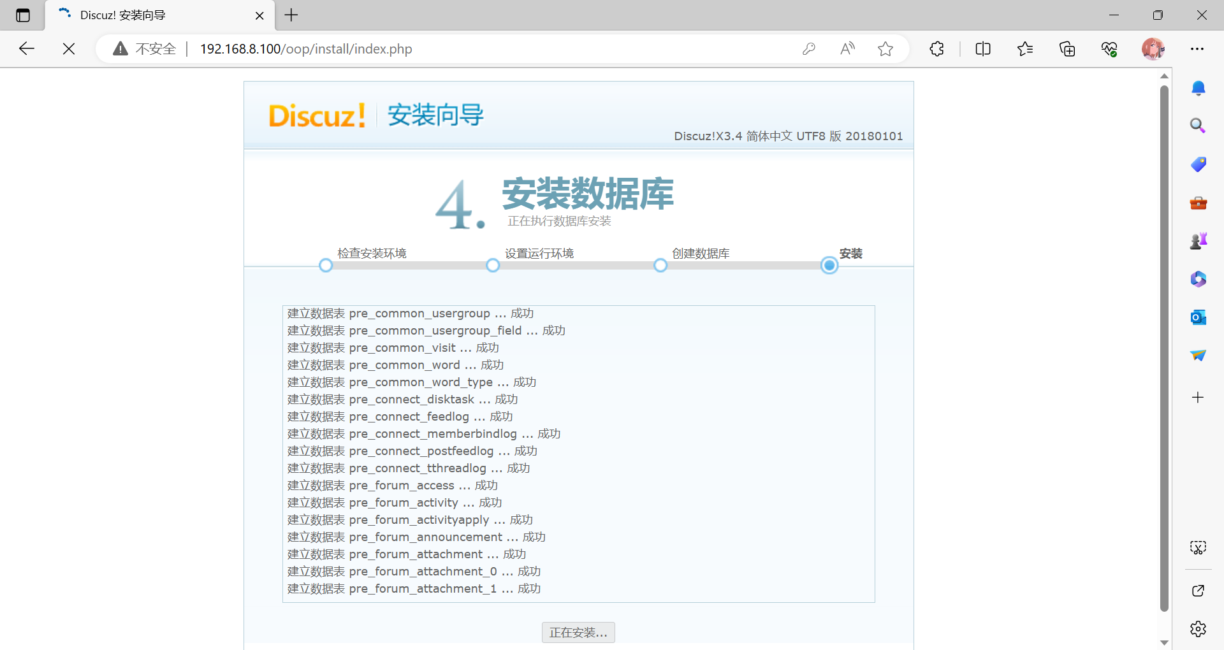Screen dimensions: 1224x650
Task: Toggle split screen view
Action: [983, 49]
